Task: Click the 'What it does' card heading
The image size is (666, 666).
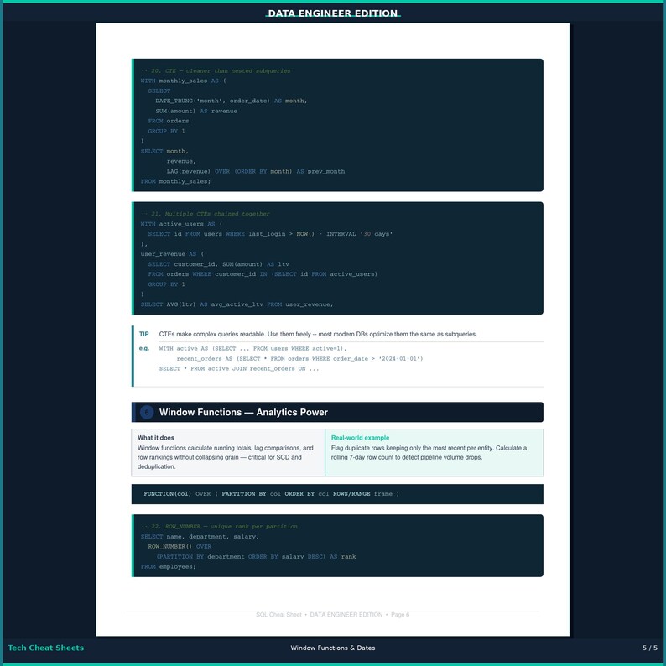Action: coord(156,438)
